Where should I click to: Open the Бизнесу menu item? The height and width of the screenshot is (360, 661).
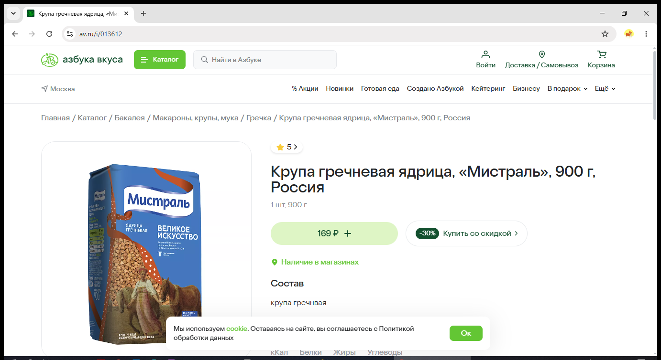pos(526,89)
